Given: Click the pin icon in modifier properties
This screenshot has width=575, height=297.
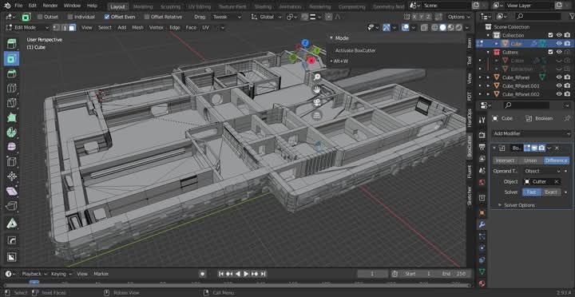Looking at the screenshot, I should point(567,118).
